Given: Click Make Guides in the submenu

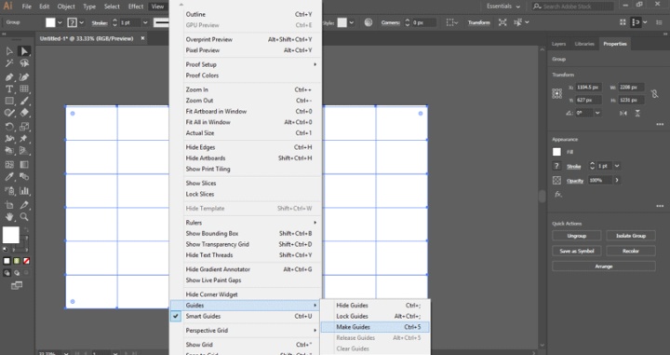Looking at the screenshot, I should point(375,327).
